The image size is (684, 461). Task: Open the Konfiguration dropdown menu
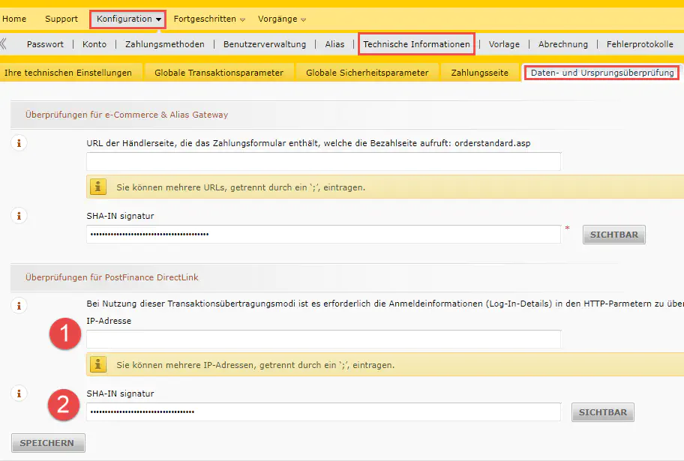(129, 19)
